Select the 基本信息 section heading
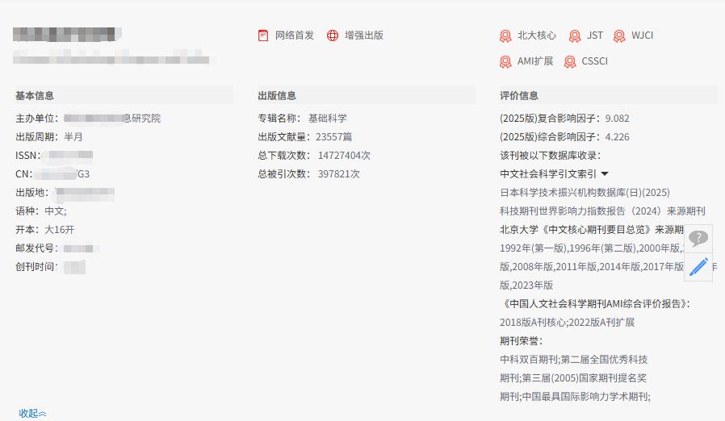Viewport: 725px width, 421px height. point(35,96)
